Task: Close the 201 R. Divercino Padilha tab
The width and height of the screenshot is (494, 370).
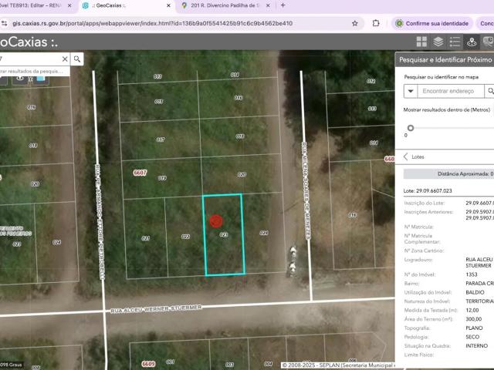Action: (268, 5)
